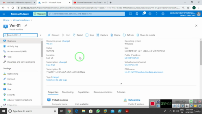The width and height of the screenshot is (202, 114).
Task: Switch to the Monitoring tab
Action: point(68,92)
